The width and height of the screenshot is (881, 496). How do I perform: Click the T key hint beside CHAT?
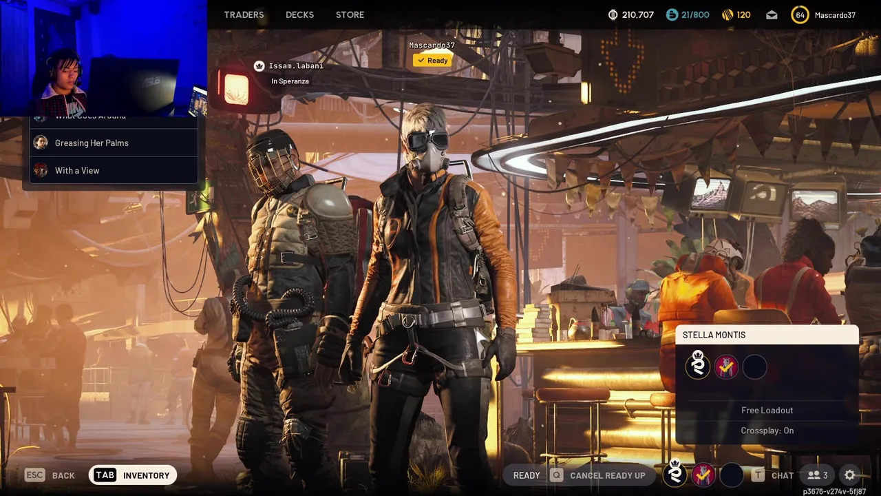pyautogui.click(x=758, y=475)
